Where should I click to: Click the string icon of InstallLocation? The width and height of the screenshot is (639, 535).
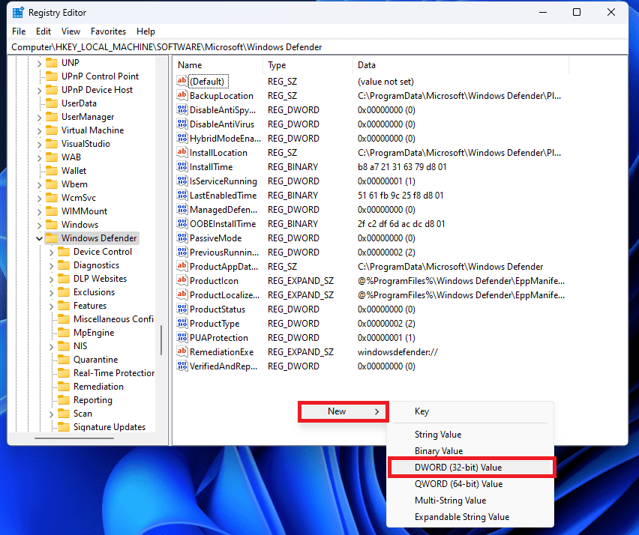(181, 153)
